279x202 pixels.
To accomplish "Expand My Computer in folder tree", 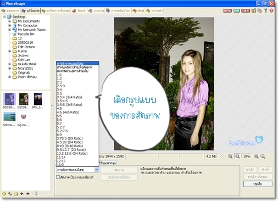I will [10, 25].
